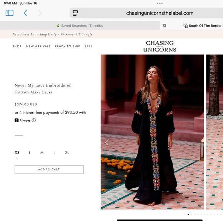Image resolution: width=223 pixels, height=223 pixels.
Task: Select size S
Action: tap(30, 153)
